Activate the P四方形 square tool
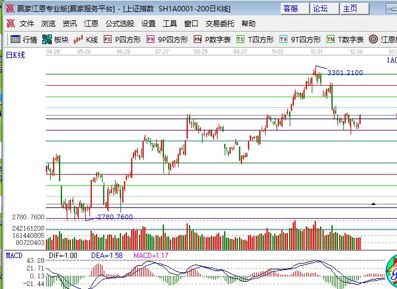The width and height of the screenshot is (397, 289). tap(122, 39)
